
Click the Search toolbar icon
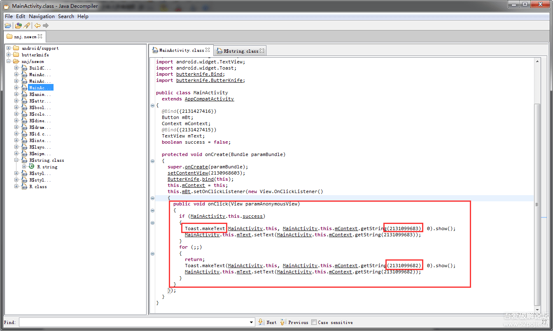click(x=27, y=26)
